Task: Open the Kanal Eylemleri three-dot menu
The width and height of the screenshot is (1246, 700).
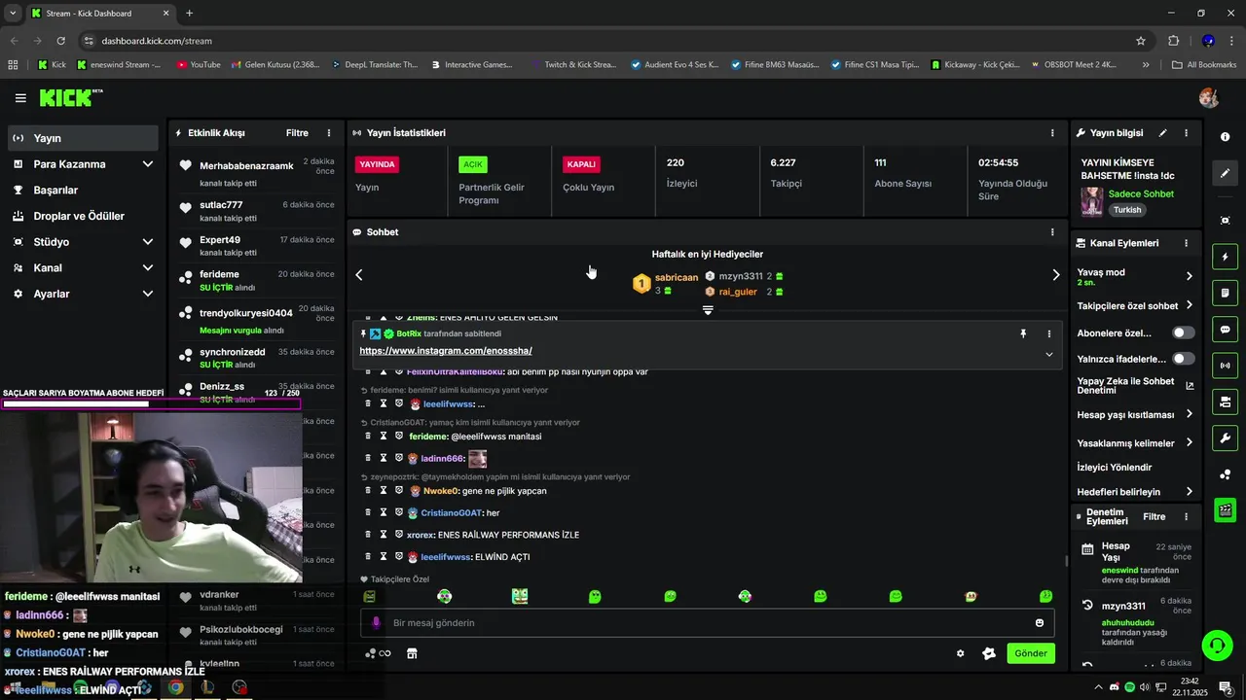Action: [1186, 243]
